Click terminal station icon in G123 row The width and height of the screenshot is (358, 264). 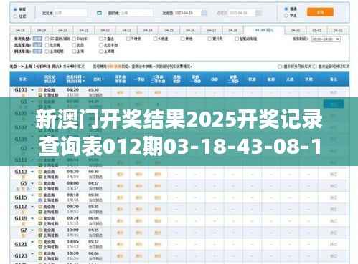click(40, 259)
